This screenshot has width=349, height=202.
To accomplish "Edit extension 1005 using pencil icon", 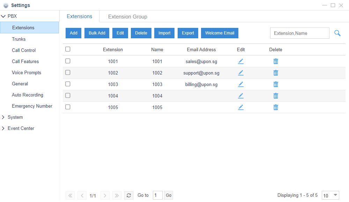I will coord(241,107).
